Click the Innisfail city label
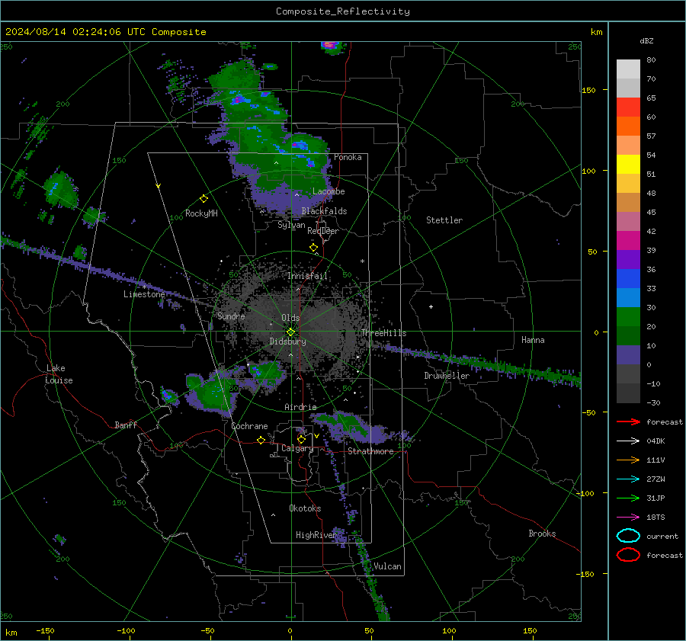 click(307, 276)
